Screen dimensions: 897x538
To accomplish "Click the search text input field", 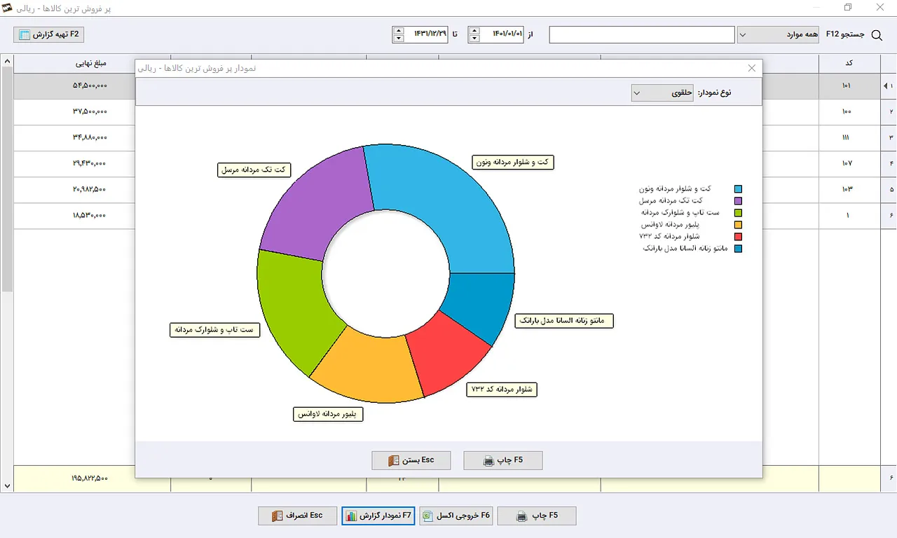I will tap(642, 34).
